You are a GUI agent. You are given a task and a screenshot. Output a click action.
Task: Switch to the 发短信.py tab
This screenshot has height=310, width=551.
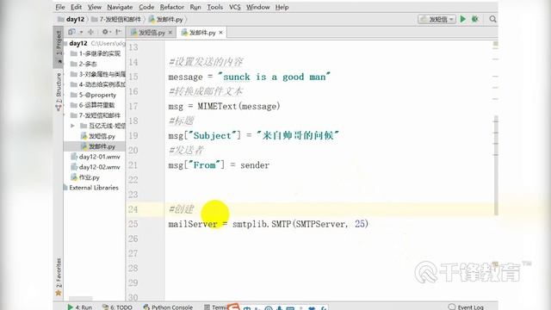pos(152,33)
